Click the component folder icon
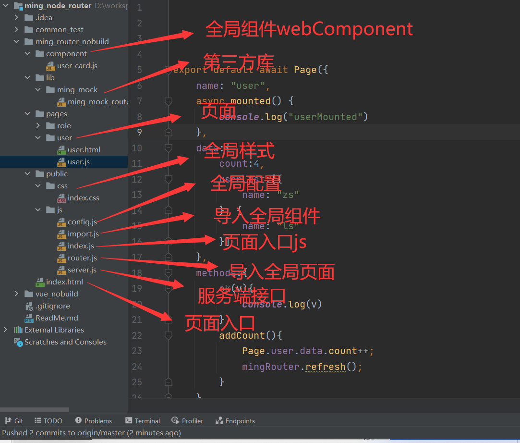The width and height of the screenshot is (520, 443). tap(40, 53)
